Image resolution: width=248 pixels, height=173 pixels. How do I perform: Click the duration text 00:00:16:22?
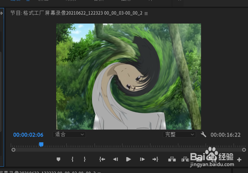click(226, 135)
